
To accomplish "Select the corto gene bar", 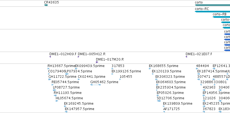I will click(x=212, y=5).
